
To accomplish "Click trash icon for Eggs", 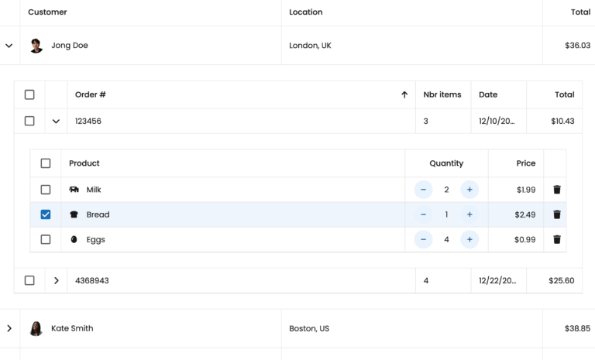I will pos(556,240).
